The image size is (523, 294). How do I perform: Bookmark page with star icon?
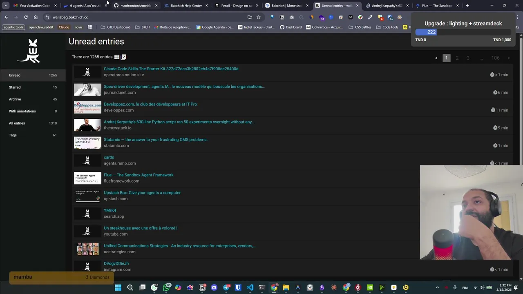[x=258, y=17]
